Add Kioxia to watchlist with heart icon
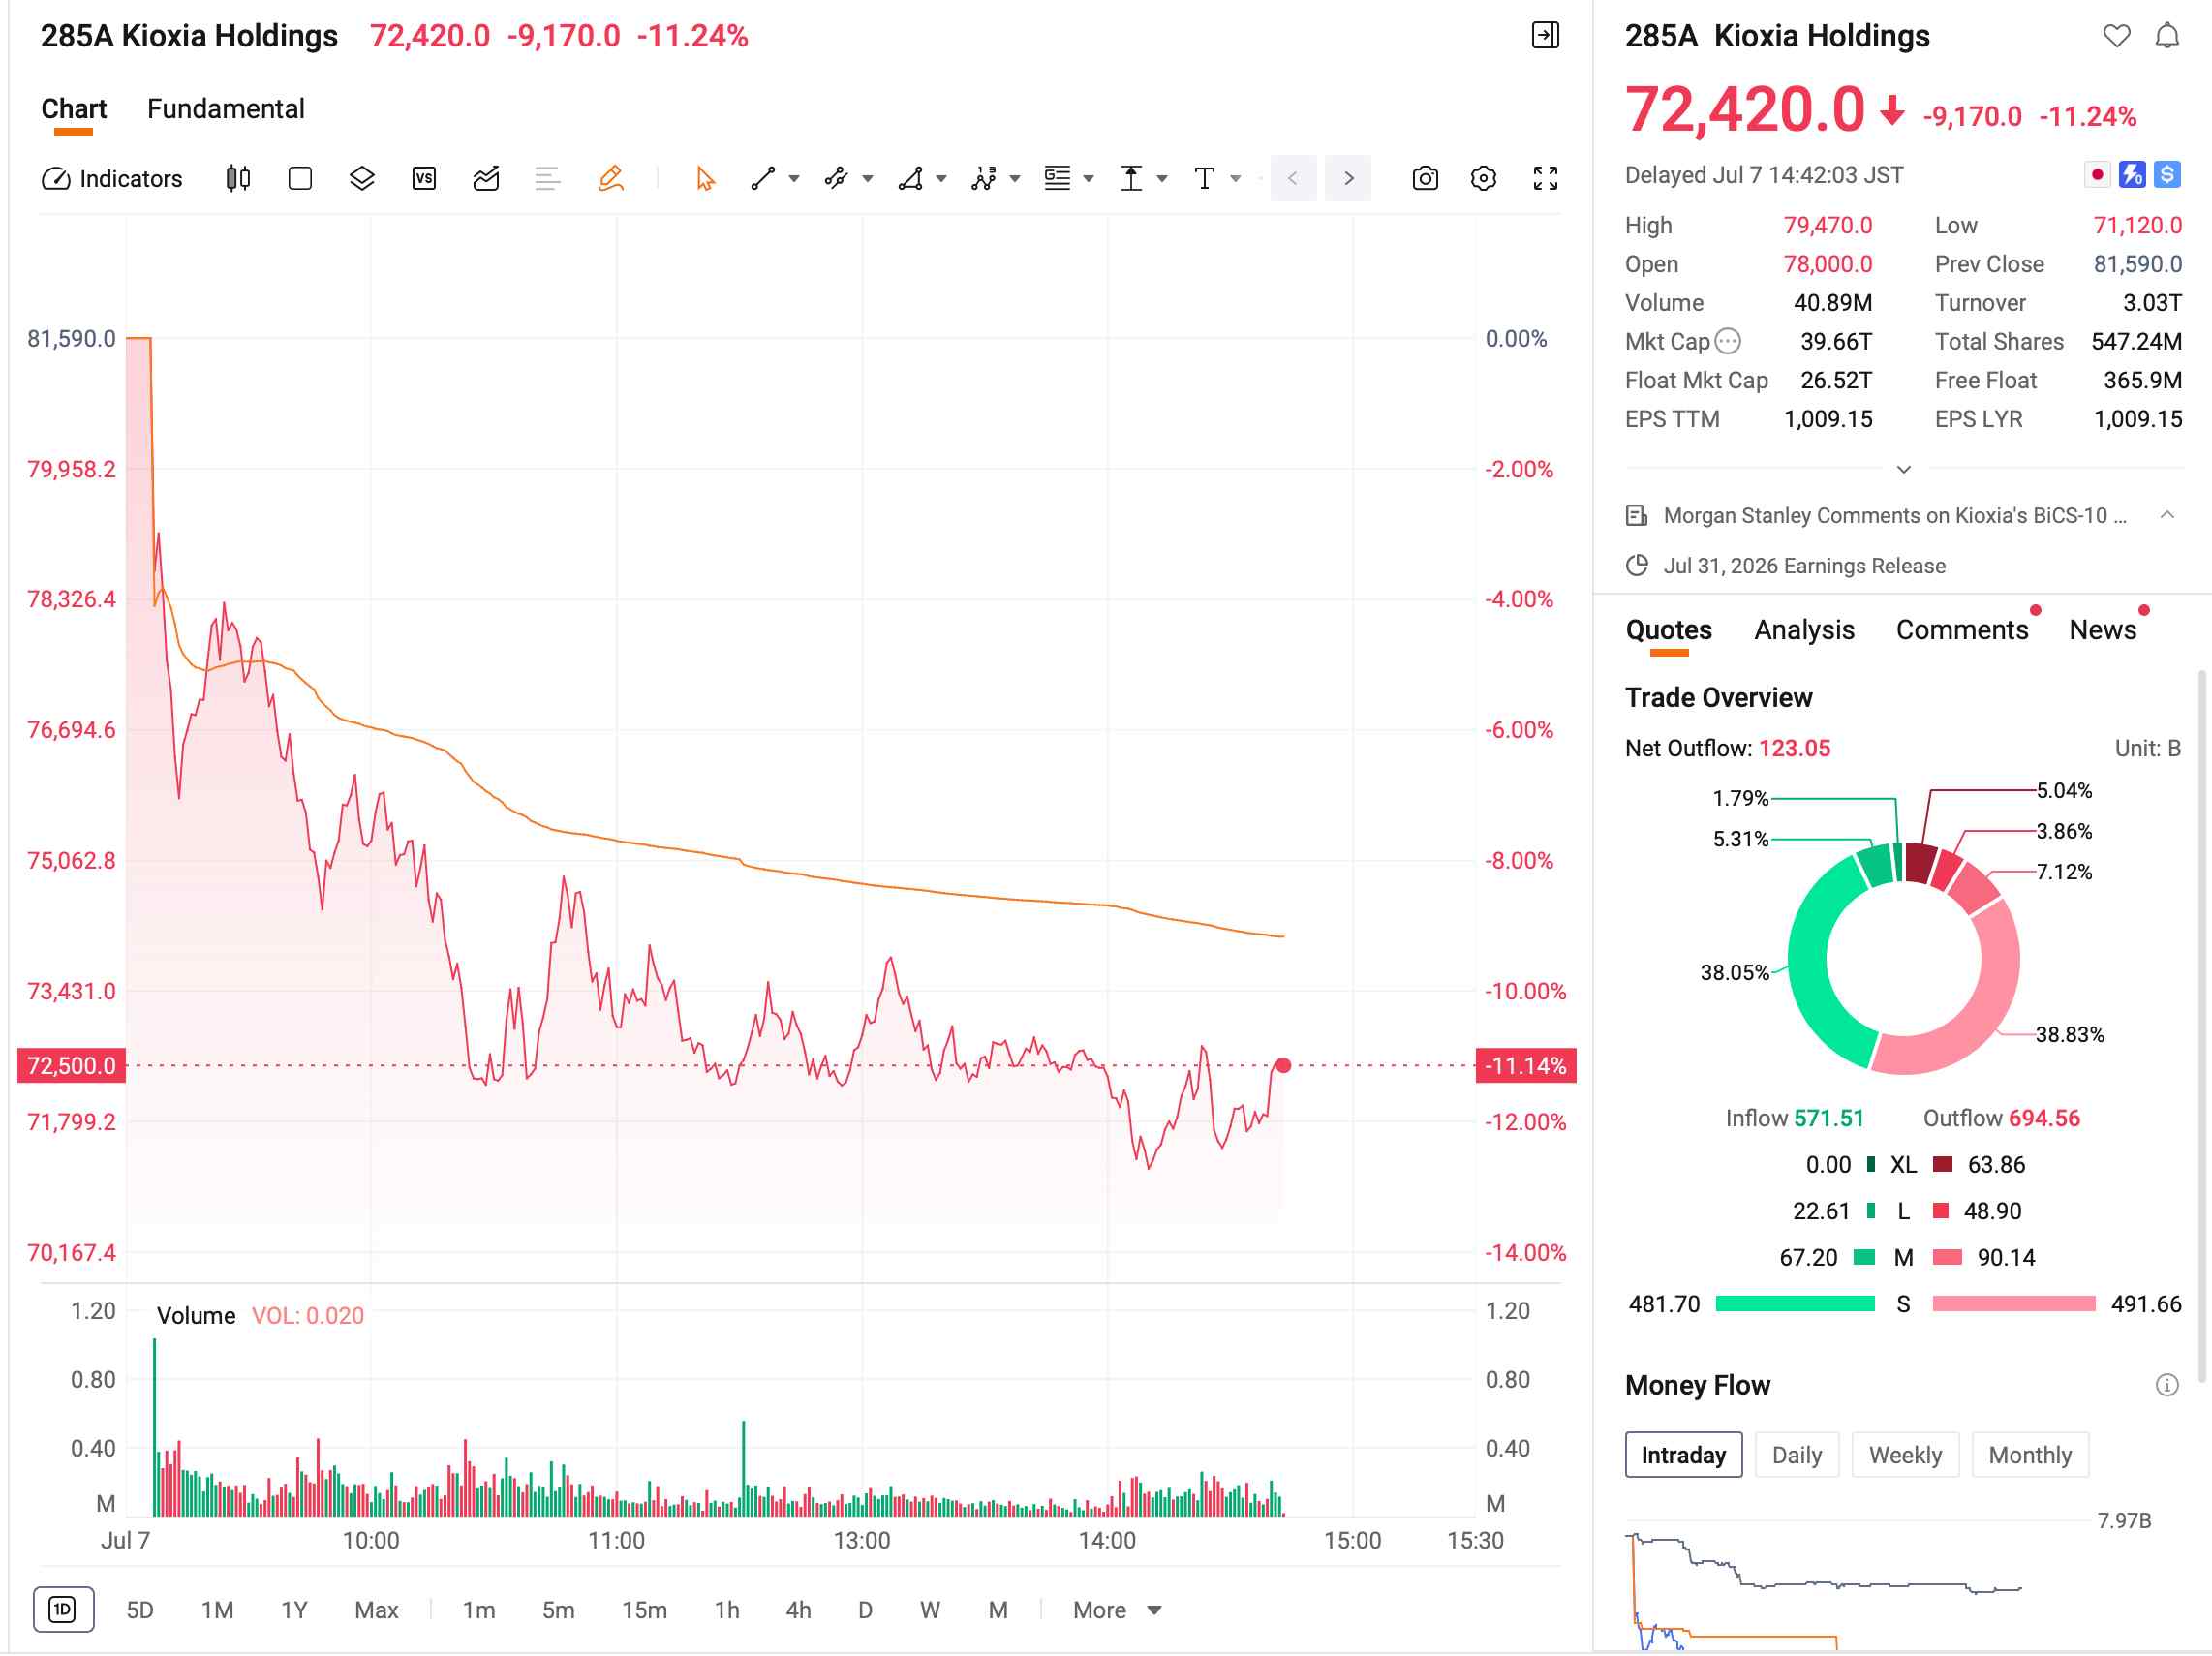2212x1656 pixels. (x=2117, y=36)
